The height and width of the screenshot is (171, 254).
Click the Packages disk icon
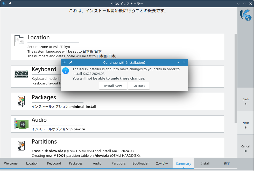[x=21, y=101]
